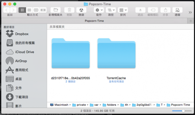This screenshot has height=115, width=195.
Task: Open the path dropdown menu
Action: point(111,10)
